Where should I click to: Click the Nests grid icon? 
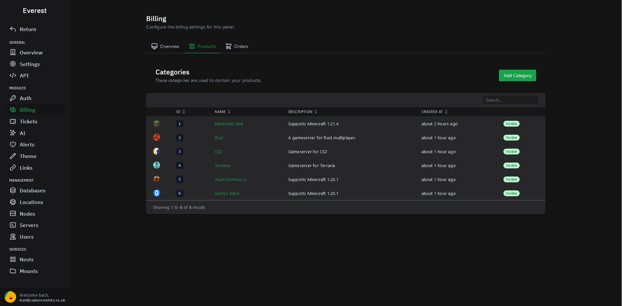pos(13,259)
